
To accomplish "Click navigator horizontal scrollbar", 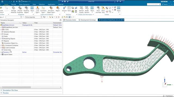I will click(16, 87).
